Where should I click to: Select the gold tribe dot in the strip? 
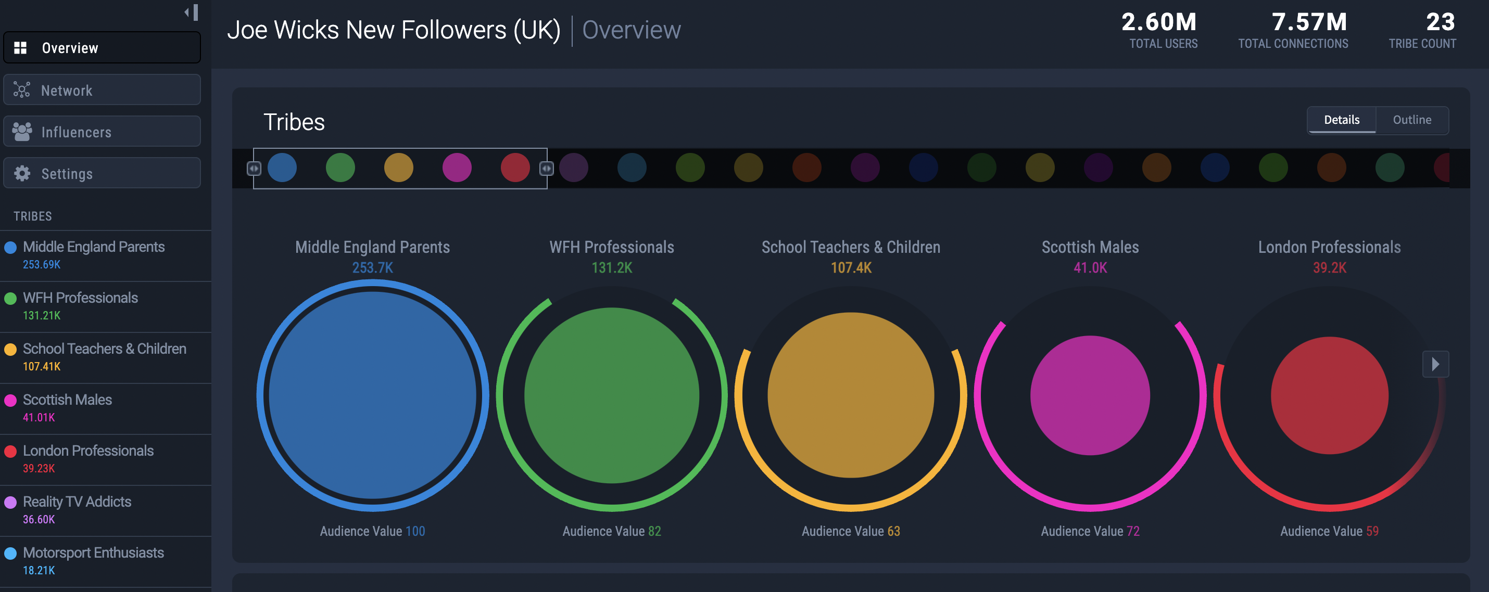tap(399, 168)
